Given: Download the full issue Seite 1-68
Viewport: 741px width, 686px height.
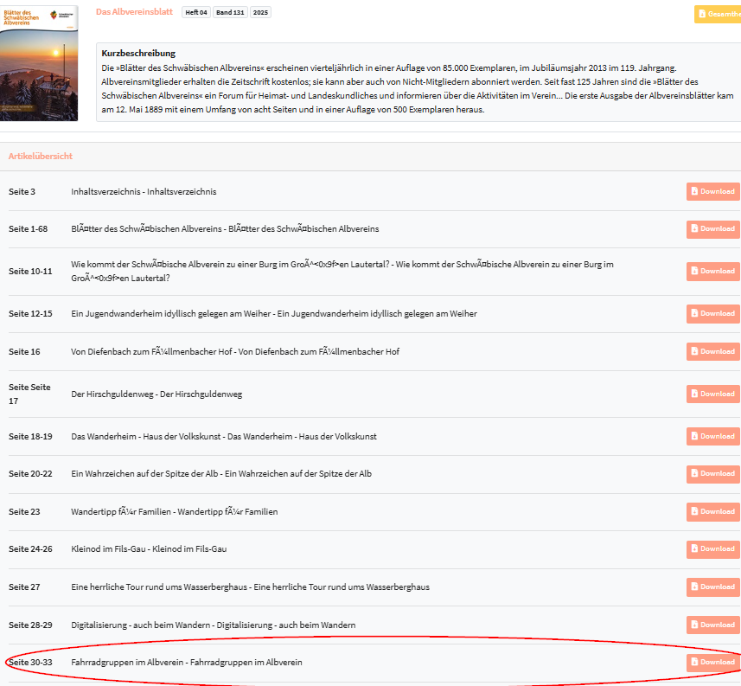Looking at the screenshot, I should (x=712, y=229).
